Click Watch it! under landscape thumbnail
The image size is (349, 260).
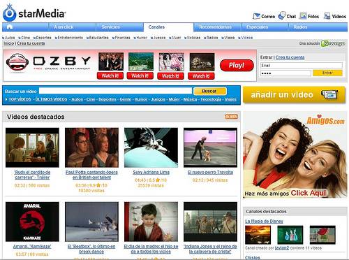[x=140, y=75]
